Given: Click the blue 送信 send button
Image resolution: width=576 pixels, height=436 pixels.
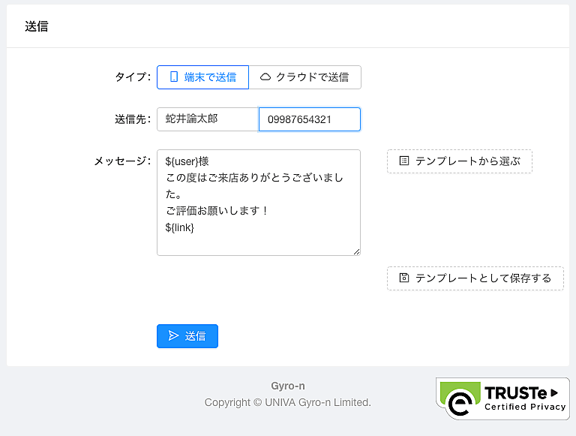Looking at the screenshot, I should tap(187, 336).
